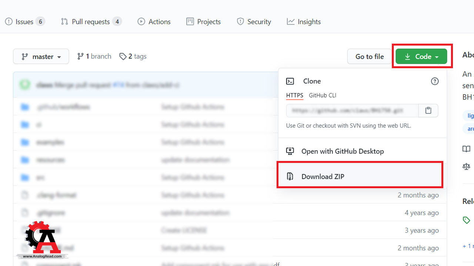The height and width of the screenshot is (266, 474).
Task: Click the examples folder icon
Action: point(25,142)
